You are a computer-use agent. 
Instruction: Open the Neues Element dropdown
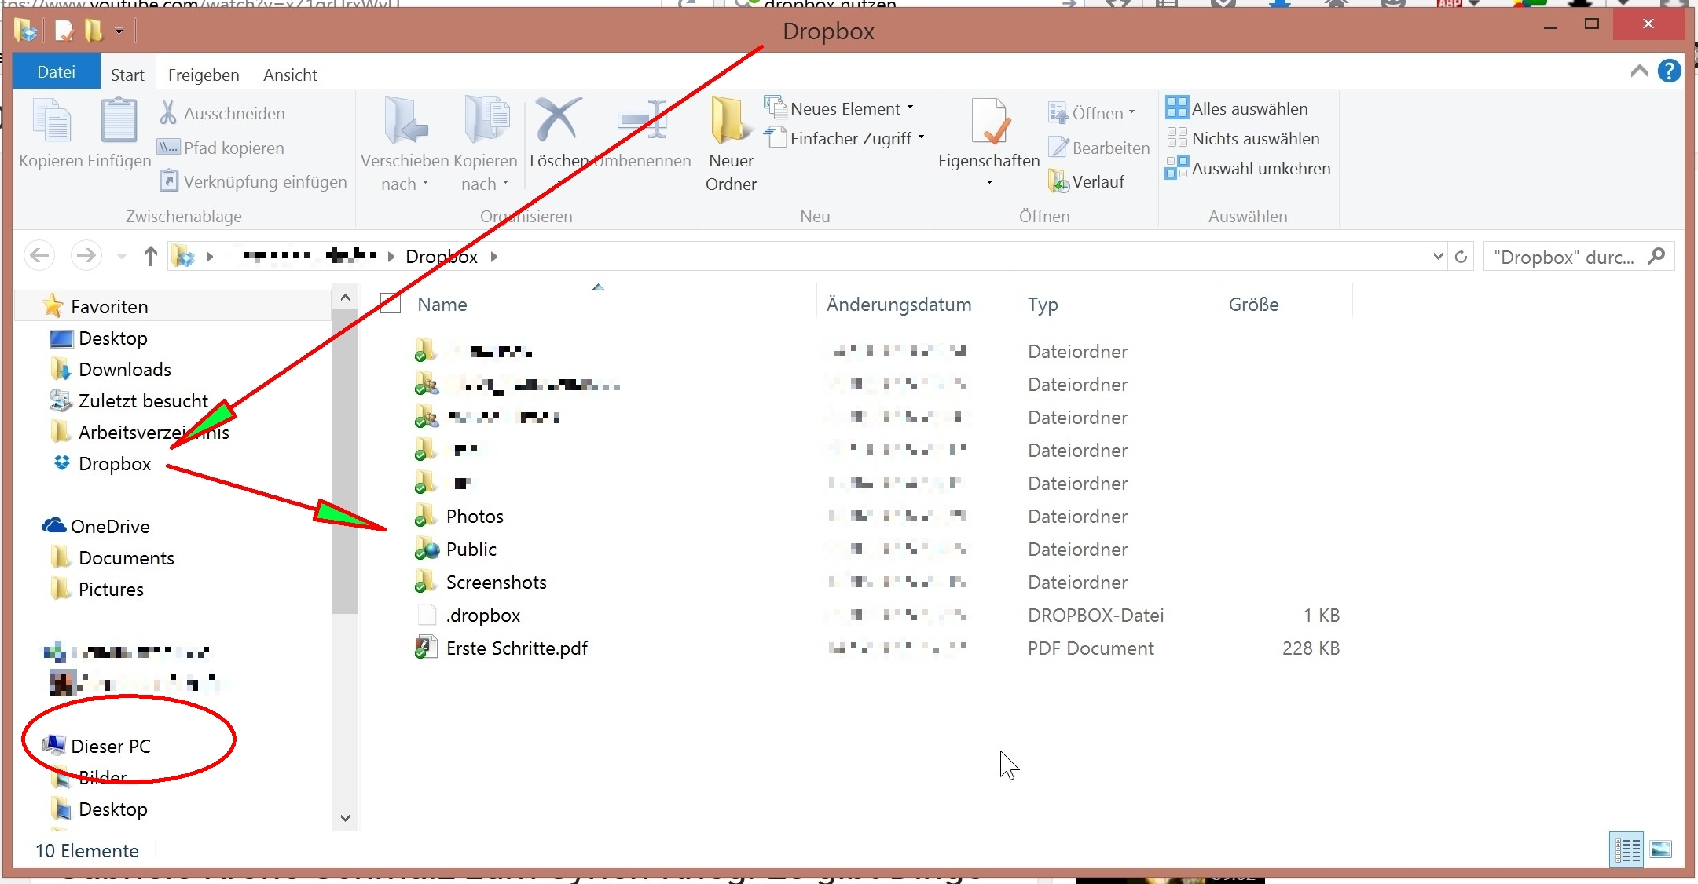(x=845, y=109)
